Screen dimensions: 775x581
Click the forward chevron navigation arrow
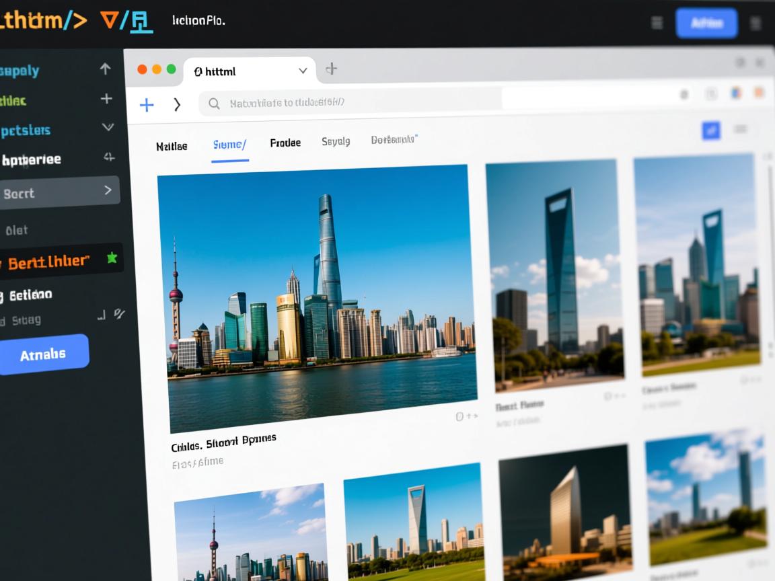177,104
